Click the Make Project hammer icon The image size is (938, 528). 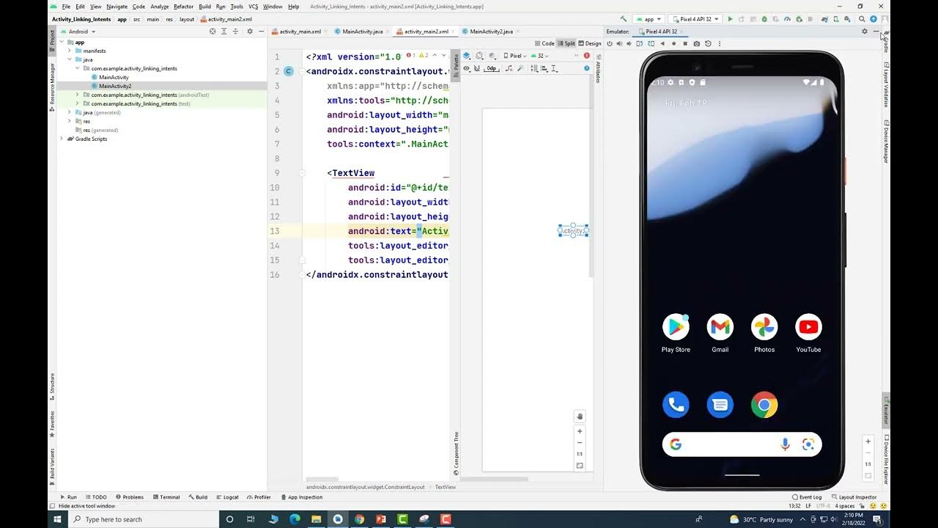(x=624, y=19)
